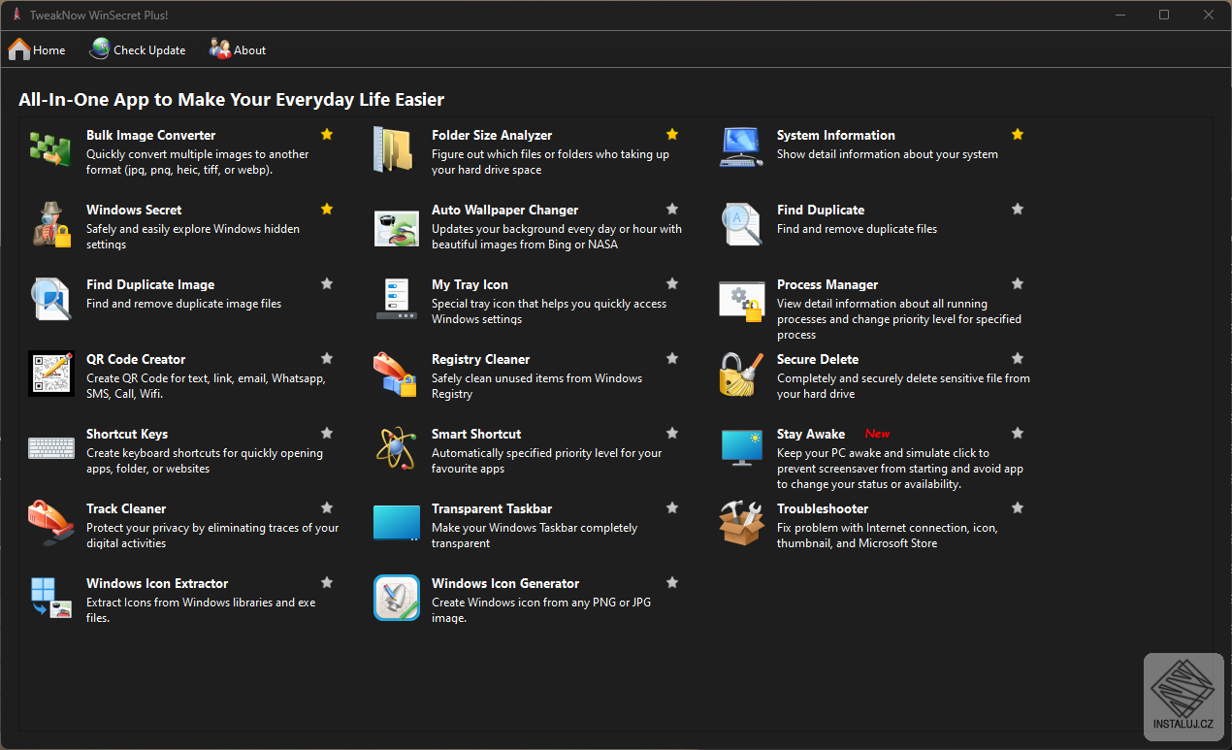Open the Find Duplicate Image title link

coord(150,284)
